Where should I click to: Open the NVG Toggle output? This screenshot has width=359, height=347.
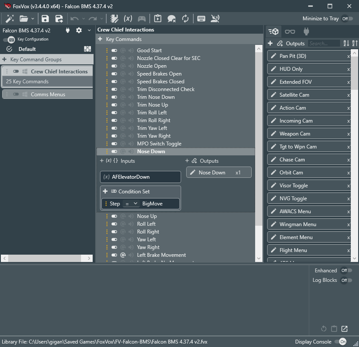click(x=309, y=199)
